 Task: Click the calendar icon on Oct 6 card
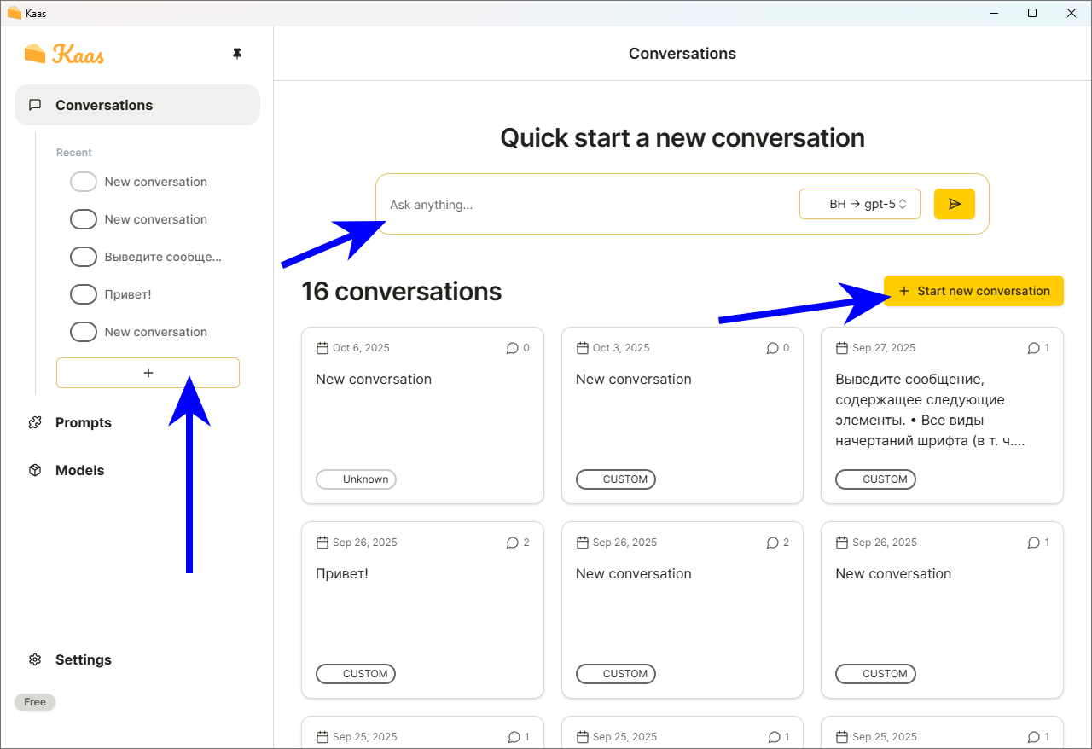[x=322, y=348]
